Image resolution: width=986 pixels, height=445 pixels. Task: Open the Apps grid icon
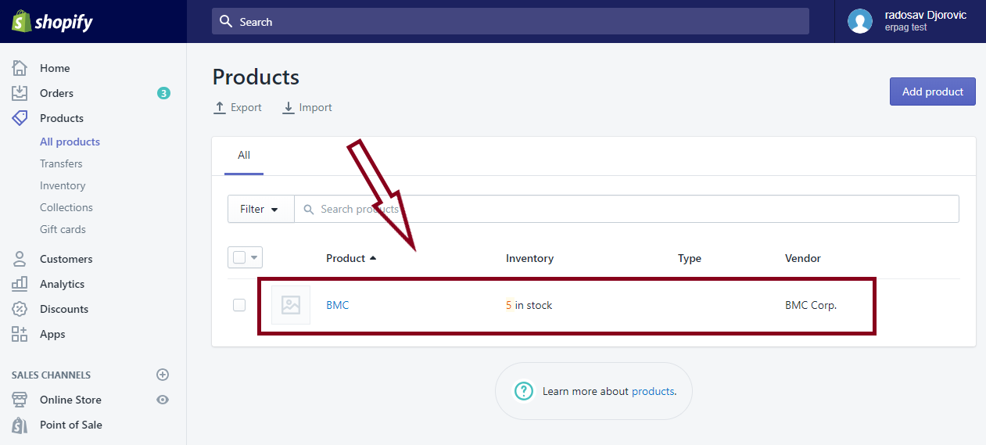click(20, 334)
